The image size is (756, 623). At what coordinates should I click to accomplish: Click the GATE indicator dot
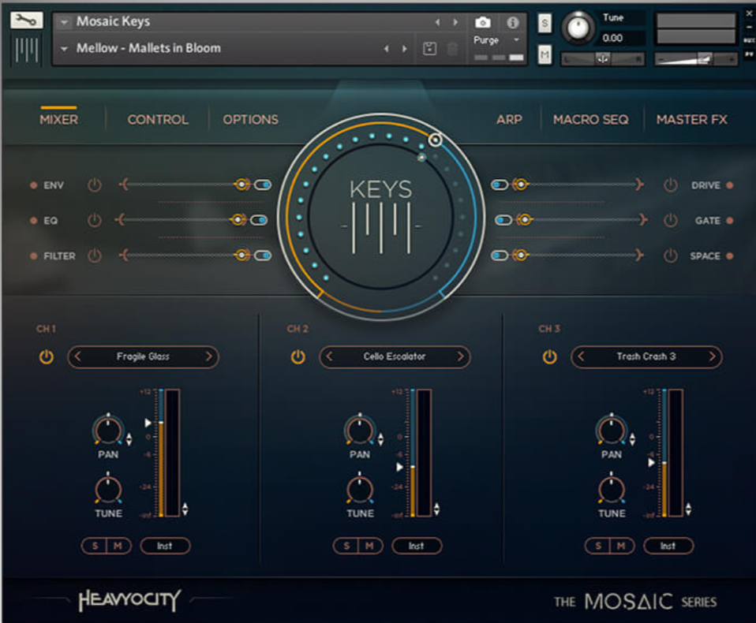[x=729, y=220]
